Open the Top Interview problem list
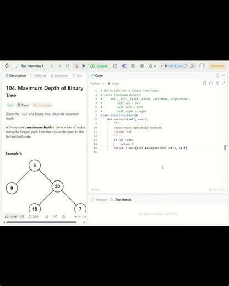 tap(31, 66)
